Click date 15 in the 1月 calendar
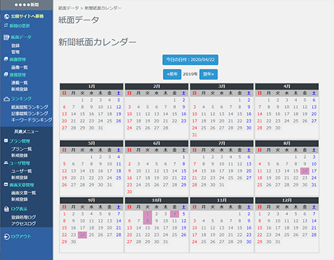This screenshot has width=334, height=260. pos(82,114)
